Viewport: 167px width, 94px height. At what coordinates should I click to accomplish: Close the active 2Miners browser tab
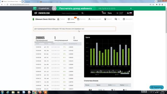point(20,2)
